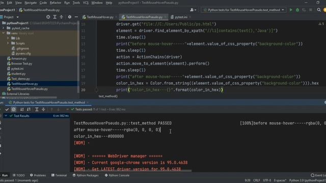Open the Code menu
The width and height of the screenshot is (326, 183).
pos(43,3)
